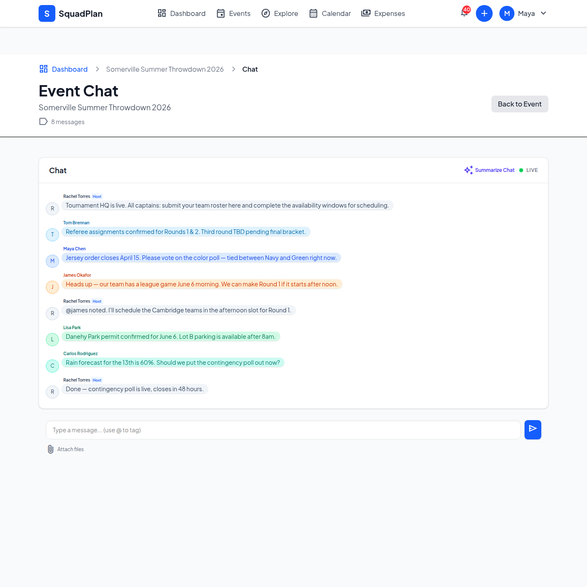Screen dimensions: 587x587
Task: Switch to Calendar in navigation
Action: point(330,13)
